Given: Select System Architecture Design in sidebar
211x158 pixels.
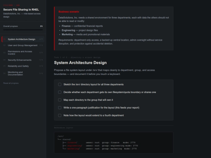Looking at the screenshot, I should click(23, 39).
